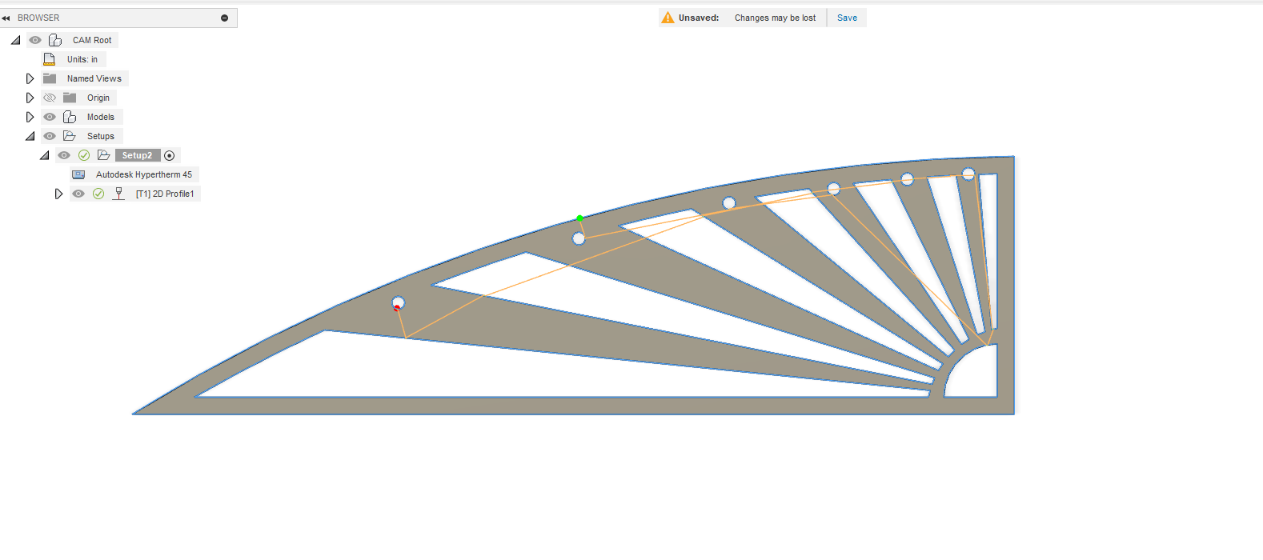
Task: Click the unsaved warning triangle icon
Action: [668, 18]
